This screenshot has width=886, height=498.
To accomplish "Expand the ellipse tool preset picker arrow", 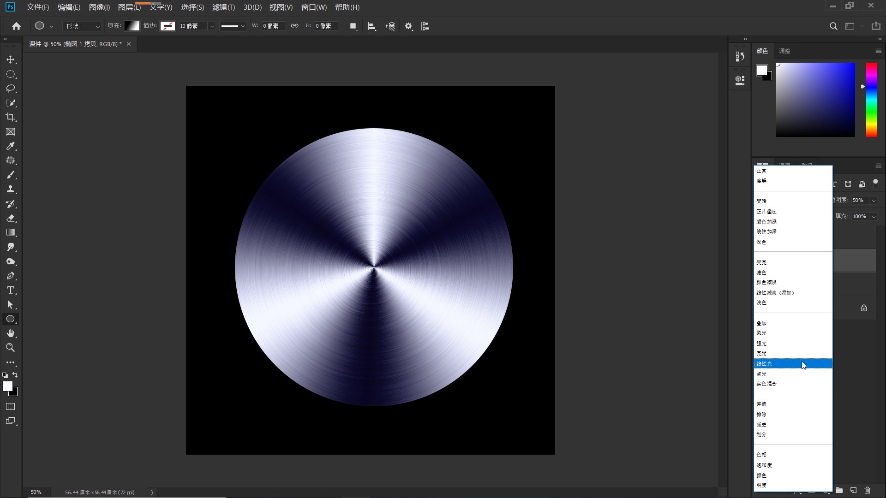I will (51, 27).
